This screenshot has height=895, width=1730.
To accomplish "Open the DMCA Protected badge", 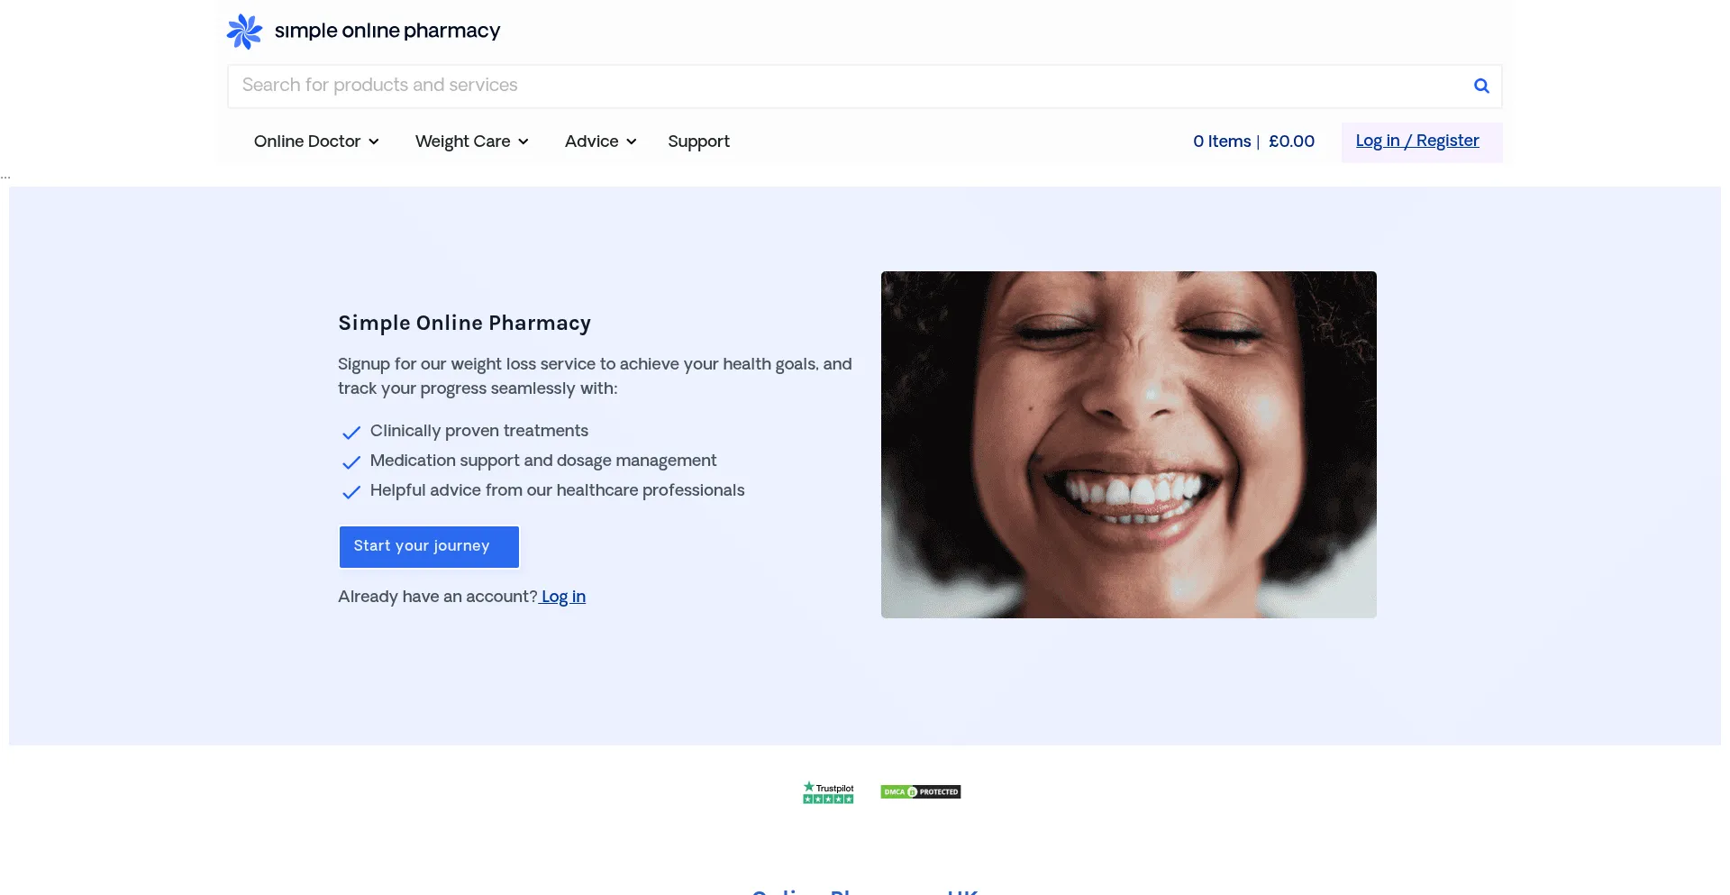I will click(921, 792).
